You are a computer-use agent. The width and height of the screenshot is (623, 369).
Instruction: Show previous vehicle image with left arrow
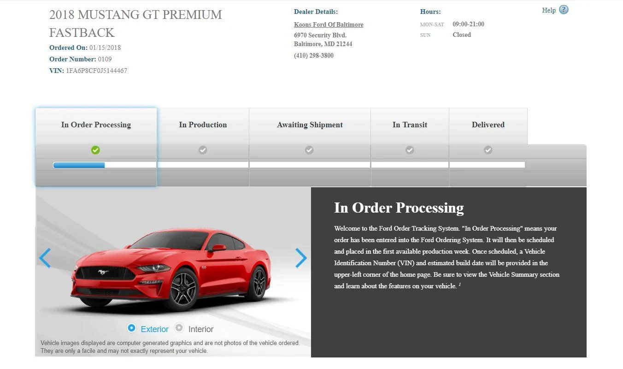pyautogui.click(x=45, y=258)
